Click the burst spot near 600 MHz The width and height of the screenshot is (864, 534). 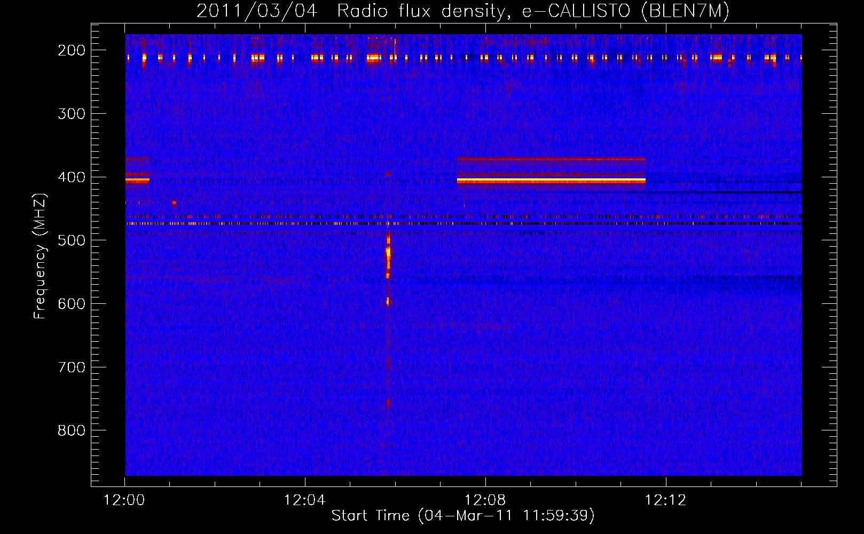(388, 302)
